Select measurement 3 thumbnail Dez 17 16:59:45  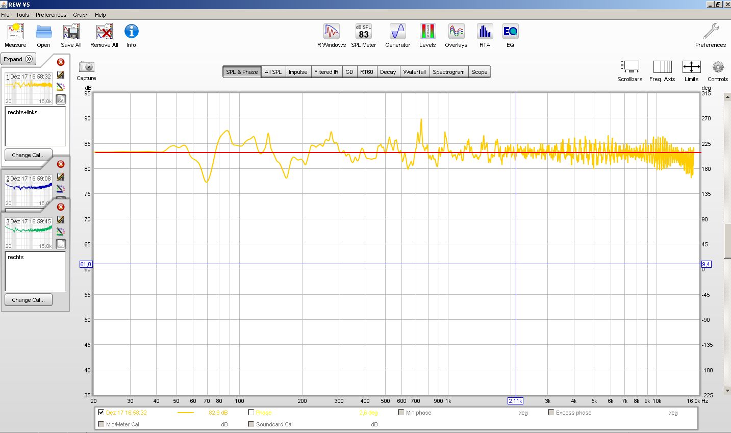tap(29, 233)
